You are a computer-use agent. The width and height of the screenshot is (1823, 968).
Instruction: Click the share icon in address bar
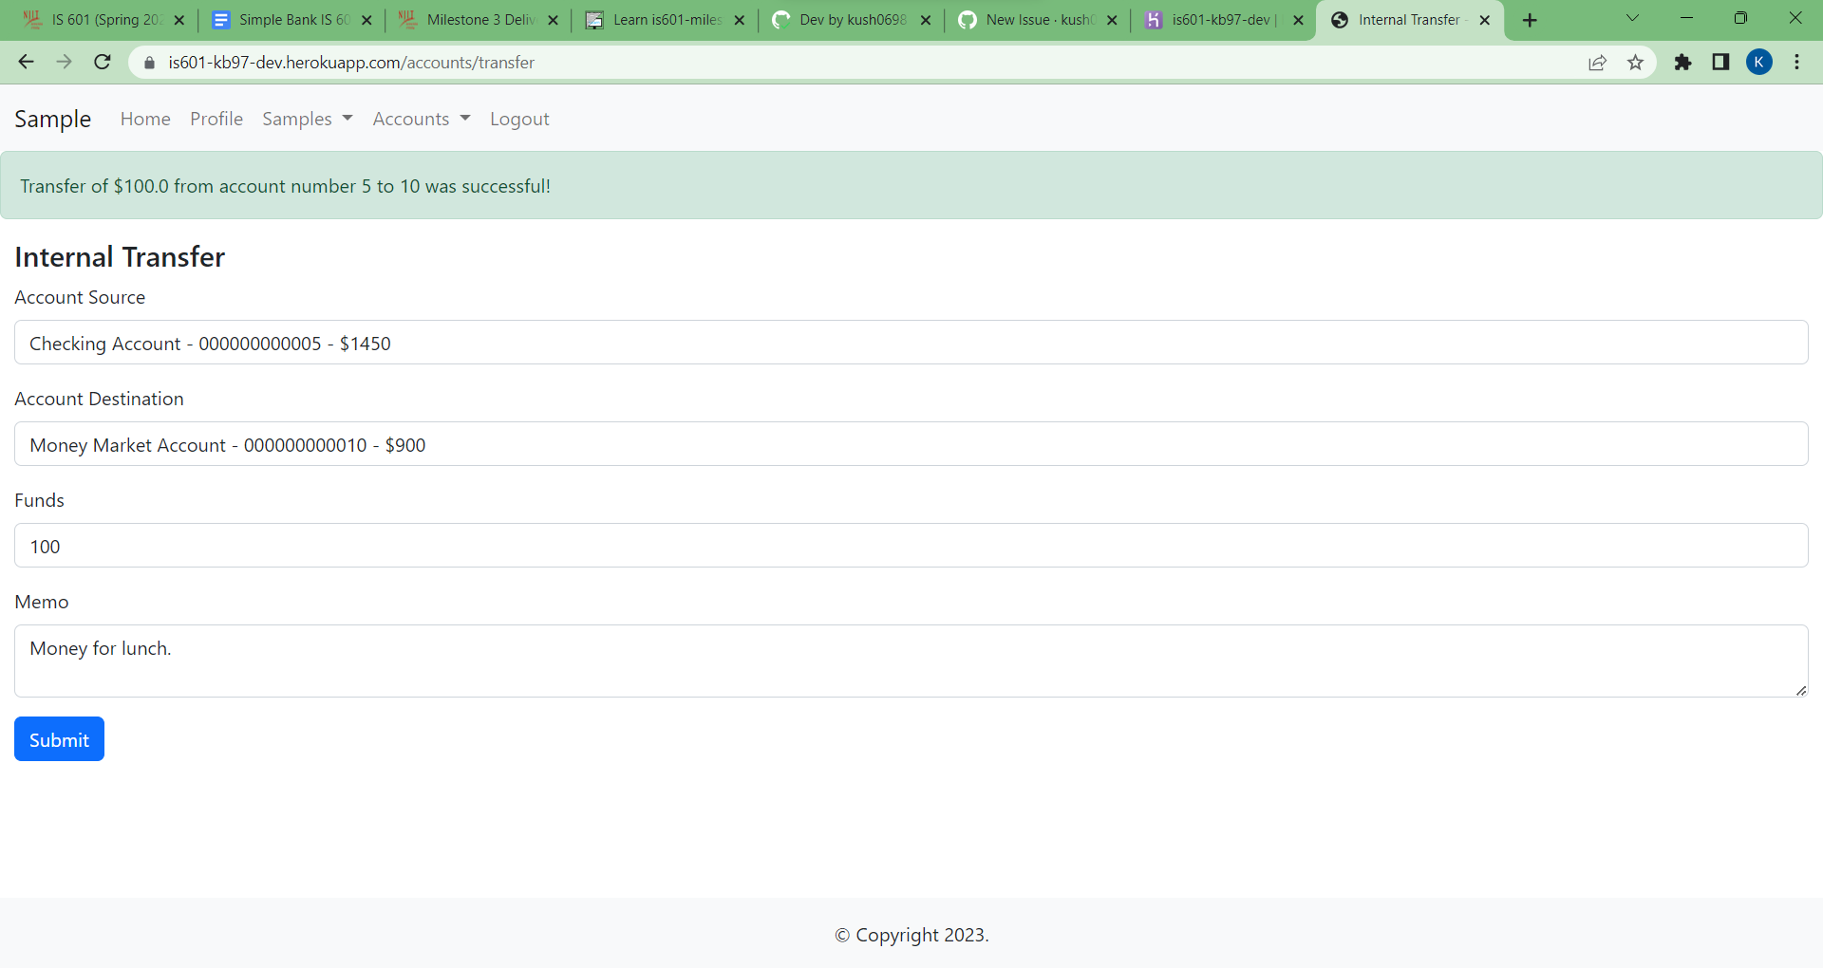[1598, 62]
